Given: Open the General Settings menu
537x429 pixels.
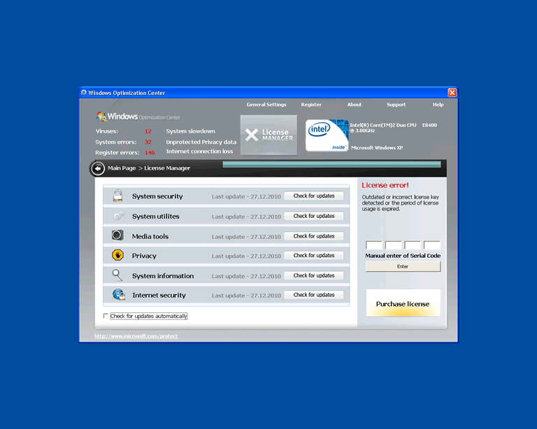Looking at the screenshot, I should click(x=266, y=105).
